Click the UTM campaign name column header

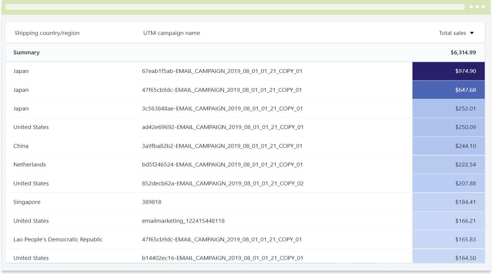pyautogui.click(x=171, y=33)
